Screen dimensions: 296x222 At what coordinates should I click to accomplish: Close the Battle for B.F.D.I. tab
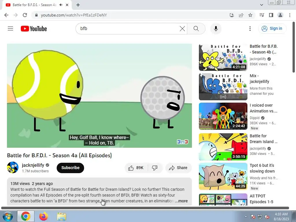coord(67,5)
